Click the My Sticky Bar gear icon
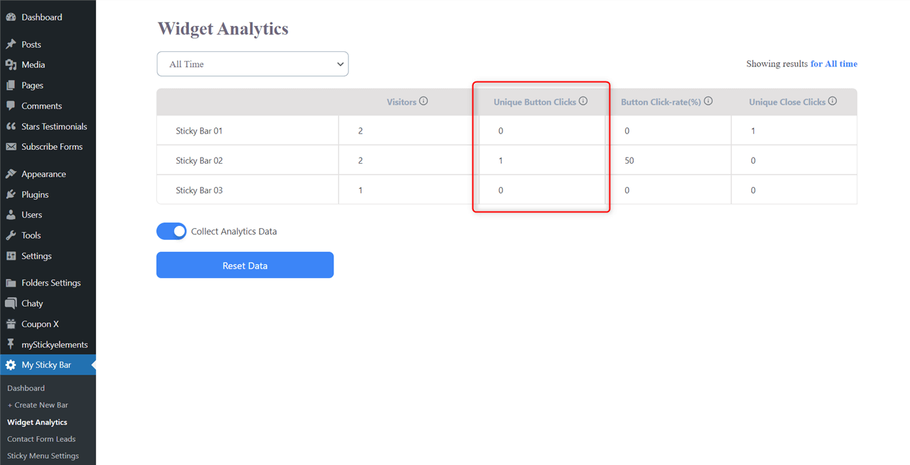Image resolution: width=910 pixels, height=465 pixels. point(10,364)
